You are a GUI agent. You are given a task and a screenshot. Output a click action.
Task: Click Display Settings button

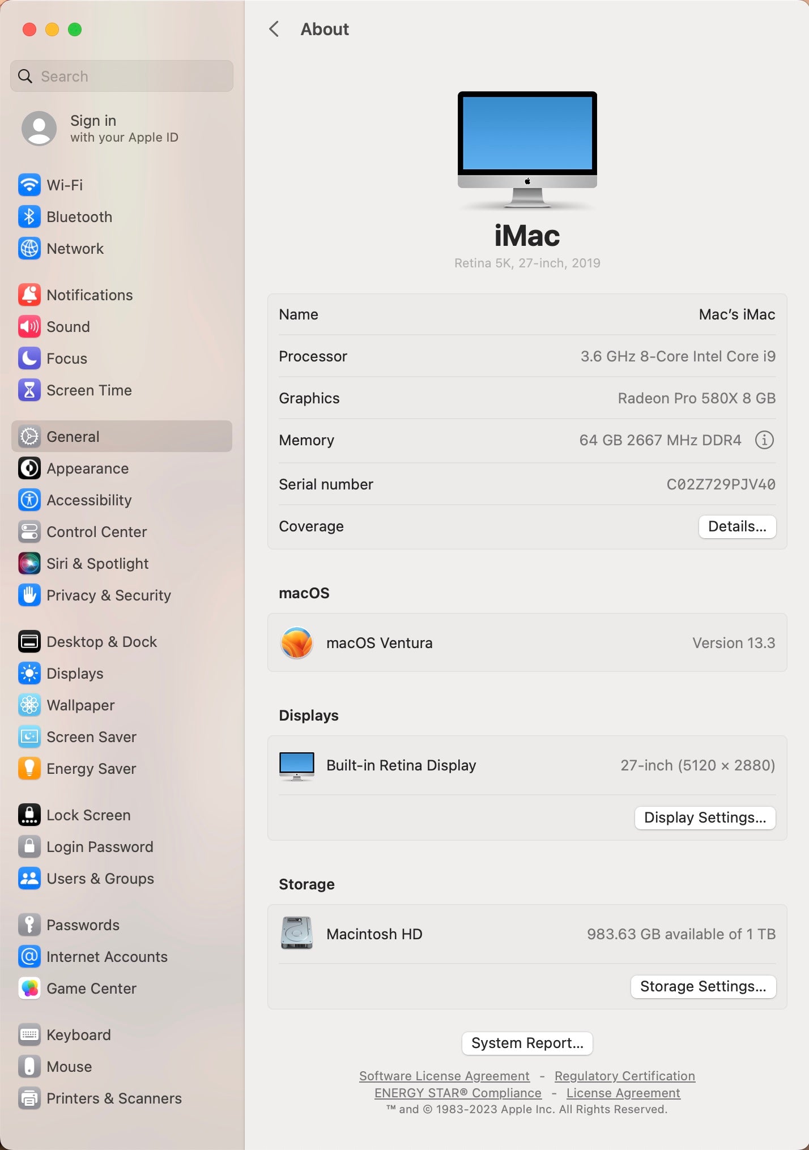(x=705, y=817)
